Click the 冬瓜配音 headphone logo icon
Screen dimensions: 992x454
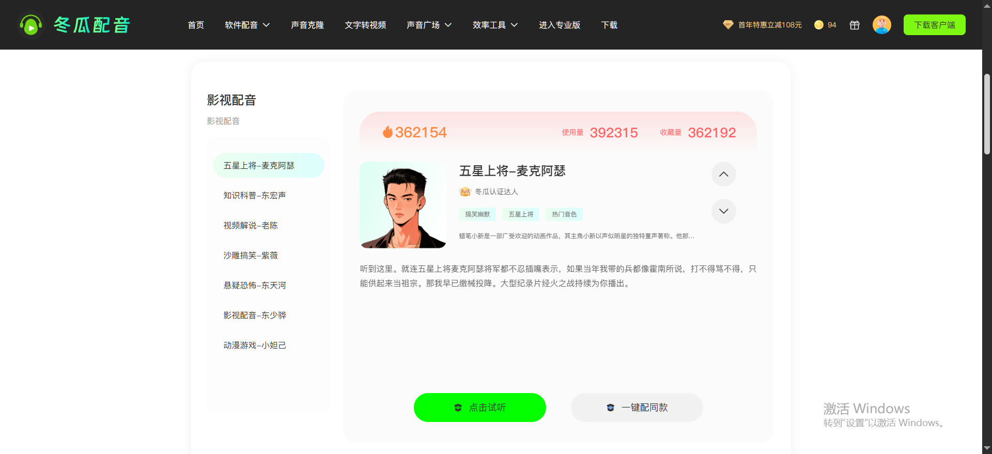coord(30,25)
